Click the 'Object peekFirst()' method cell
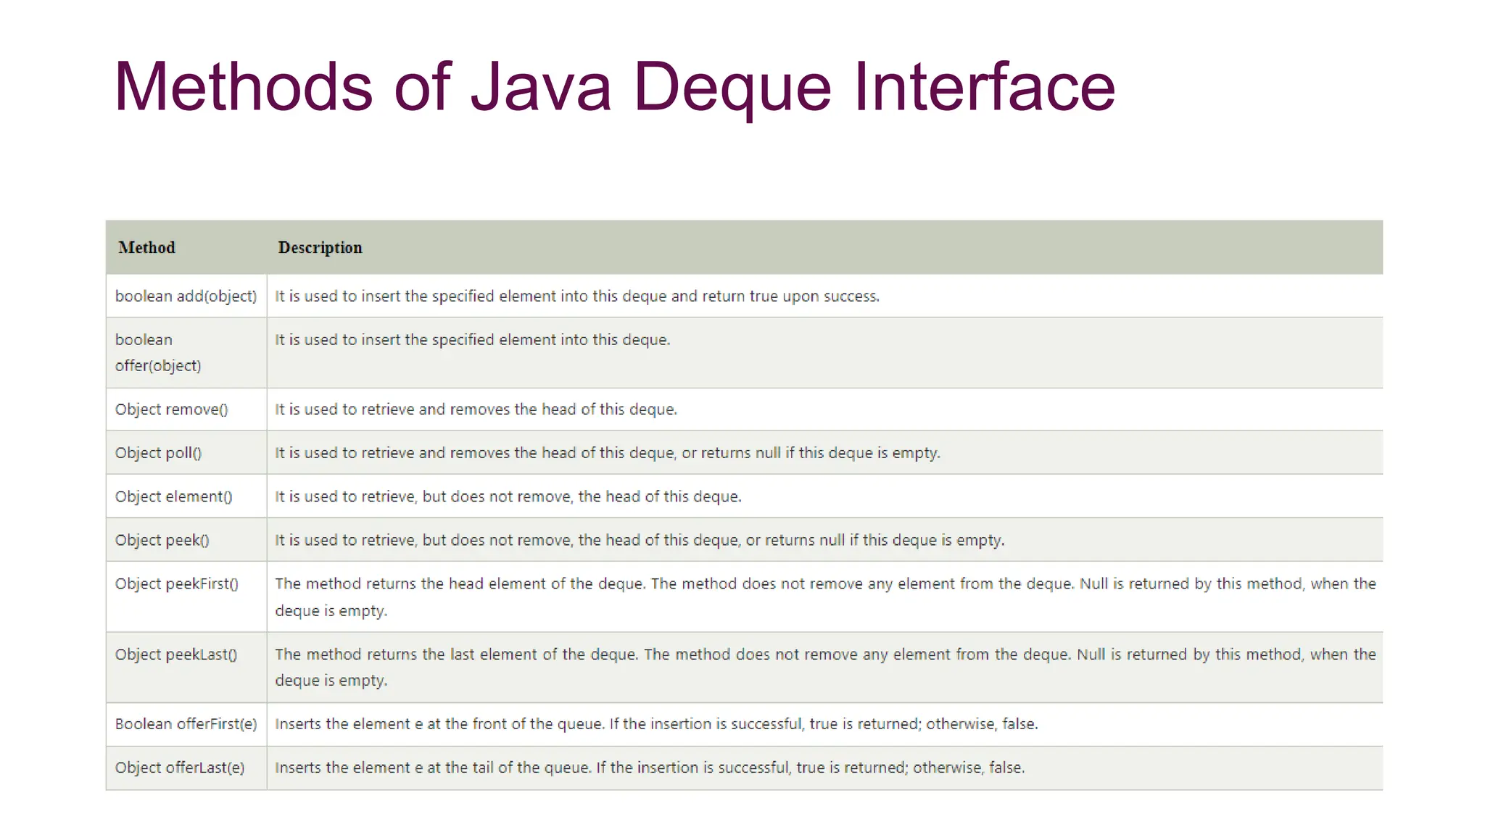Viewport: 1485px width, 835px height. pyautogui.click(x=186, y=597)
